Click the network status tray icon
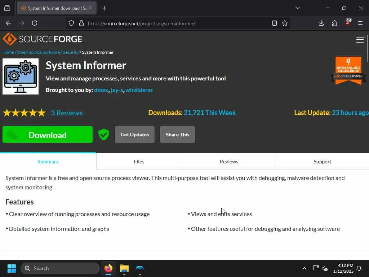The image size is (369, 277). [316, 268]
